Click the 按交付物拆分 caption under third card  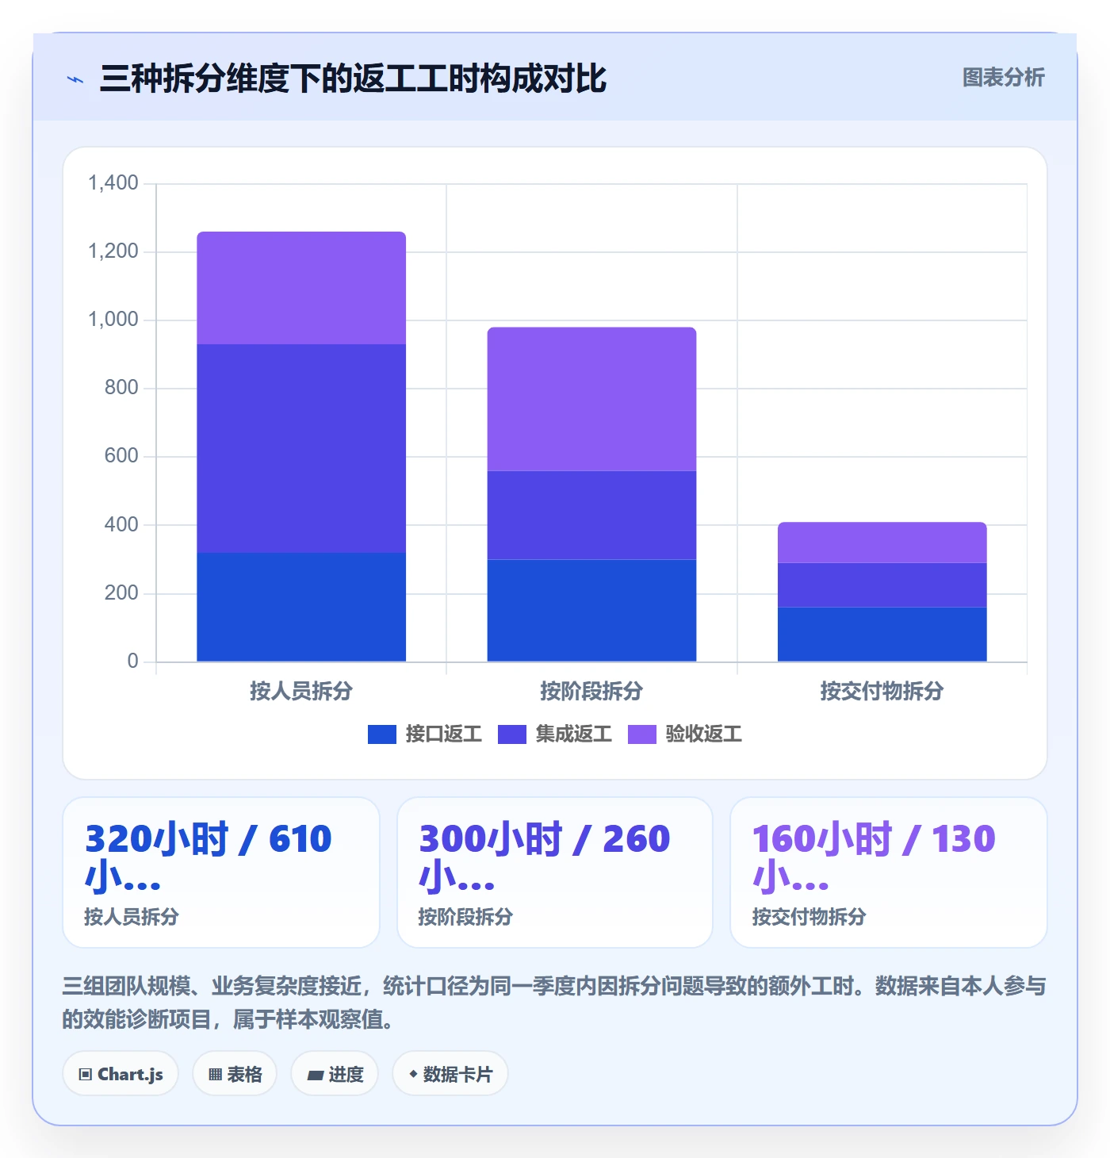point(809,917)
